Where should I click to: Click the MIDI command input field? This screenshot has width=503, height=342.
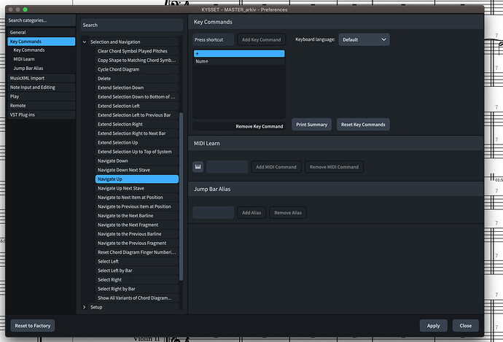(227, 167)
